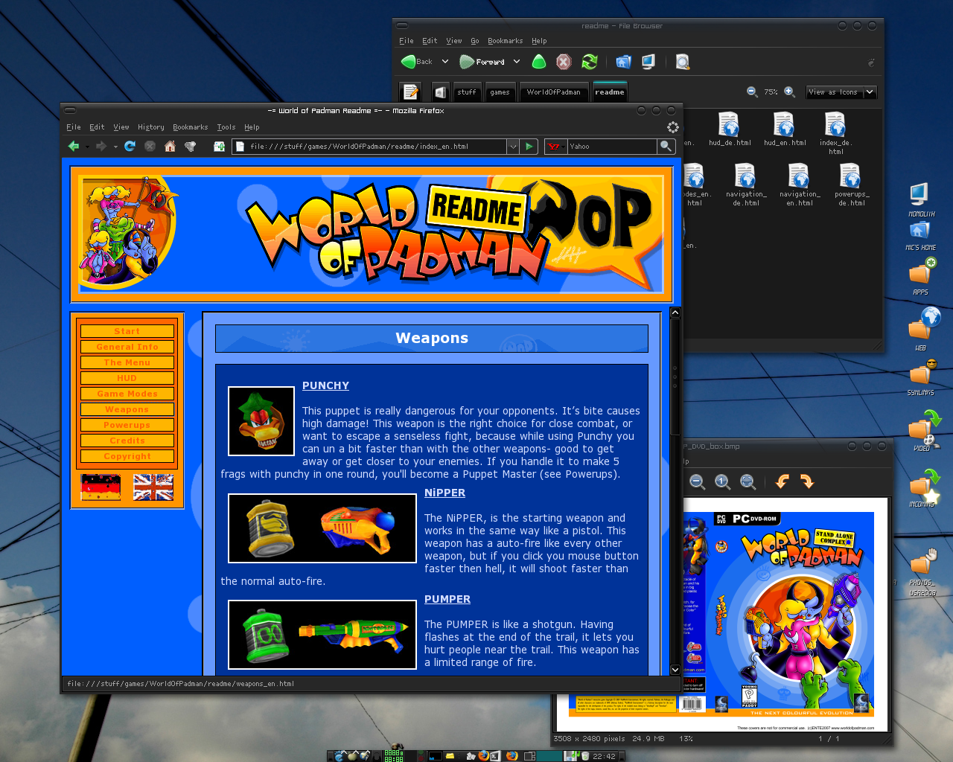This screenshot has width=953, height=762.
Task: Rotate image right in image viewer
Action: click(807, 482)
